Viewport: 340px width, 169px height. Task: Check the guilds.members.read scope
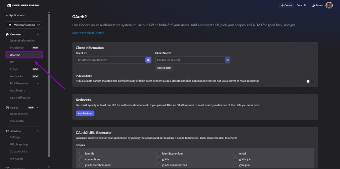pos(81,165)
